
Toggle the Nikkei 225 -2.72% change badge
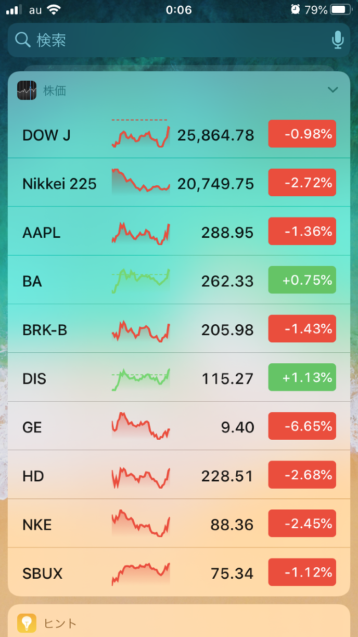click(x=302, y=183)
